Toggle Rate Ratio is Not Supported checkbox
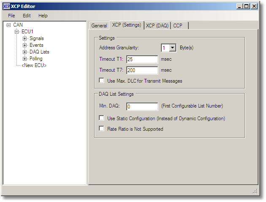Screen dimensions: 266x202 (101, 129)
